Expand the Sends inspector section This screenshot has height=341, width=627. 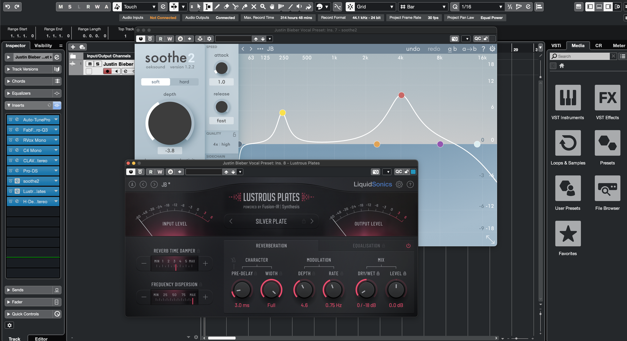coord(18,290)
